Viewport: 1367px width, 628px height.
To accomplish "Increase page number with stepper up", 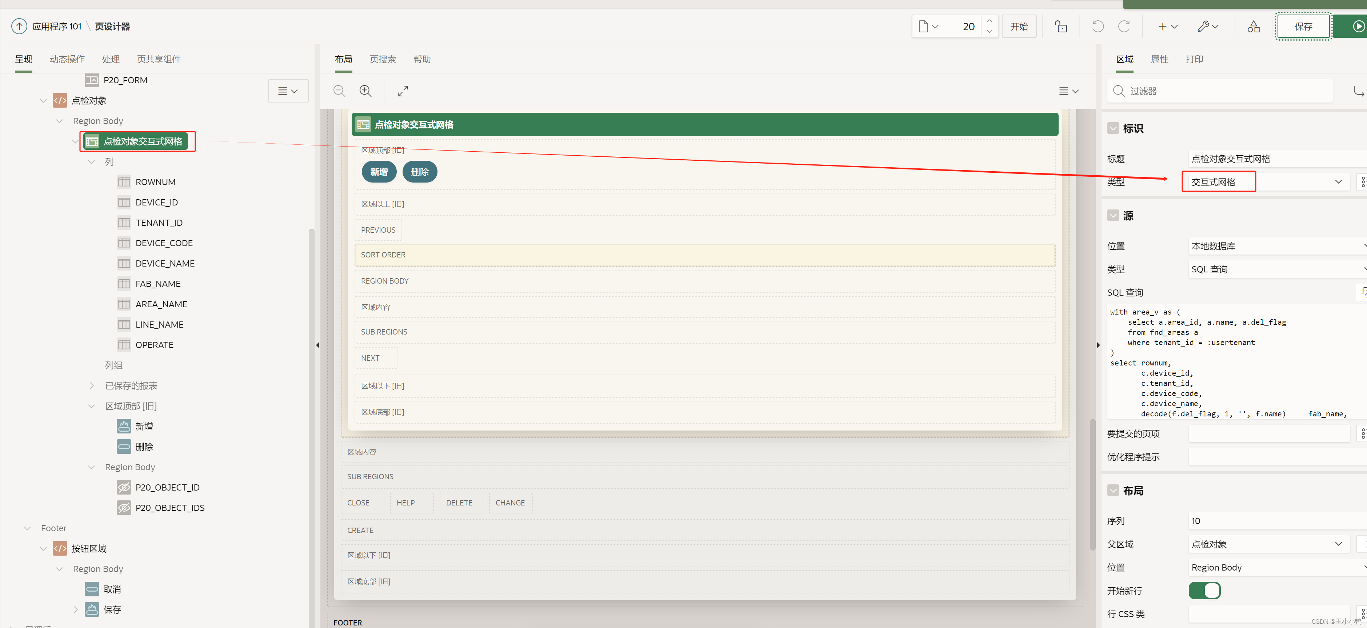I will 990,21.
